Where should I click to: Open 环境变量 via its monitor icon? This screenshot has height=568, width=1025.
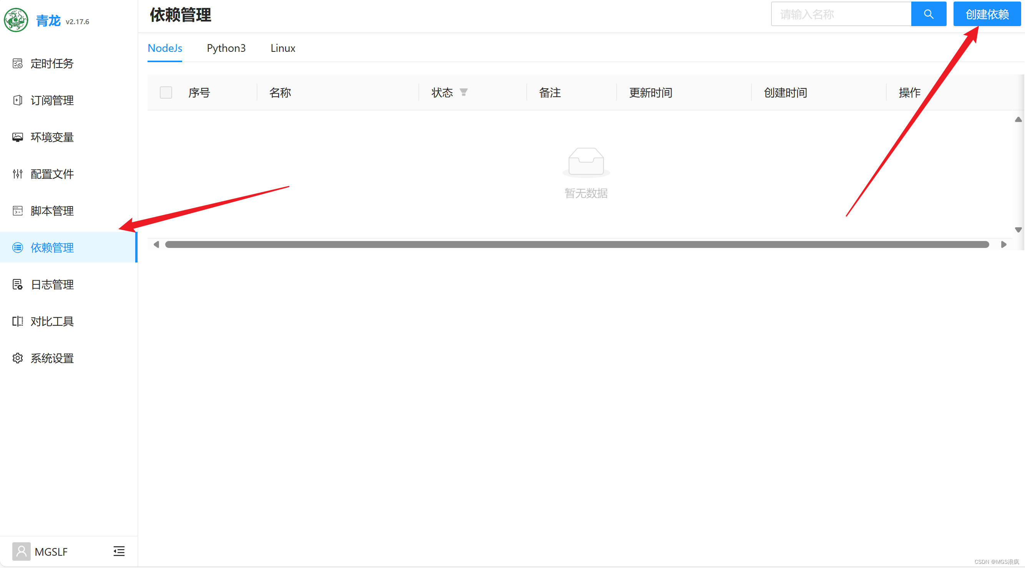(18, 137)
